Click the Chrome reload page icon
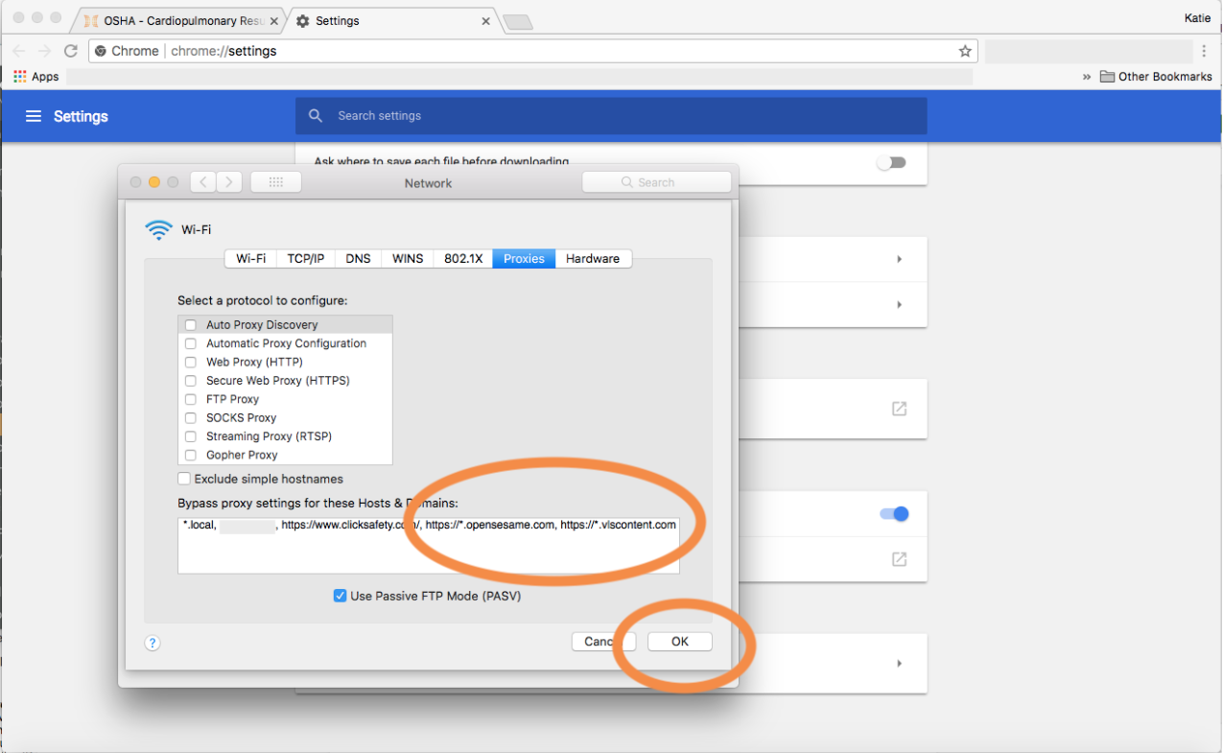Image resolution: width=1223 pixels, height=753 pixels. click(70, 51)
